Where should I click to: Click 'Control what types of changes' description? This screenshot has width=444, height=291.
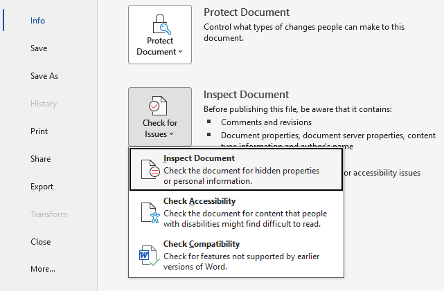pyautogui.click(x=304, y=32)
